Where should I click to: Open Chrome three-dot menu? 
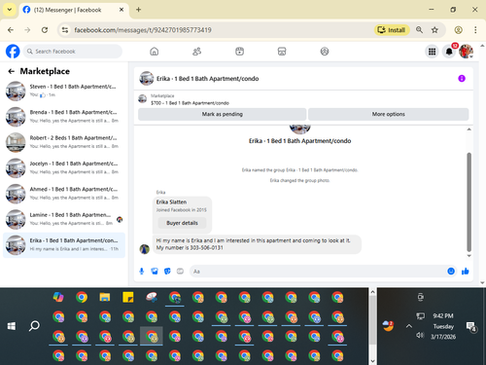(475, 30)
